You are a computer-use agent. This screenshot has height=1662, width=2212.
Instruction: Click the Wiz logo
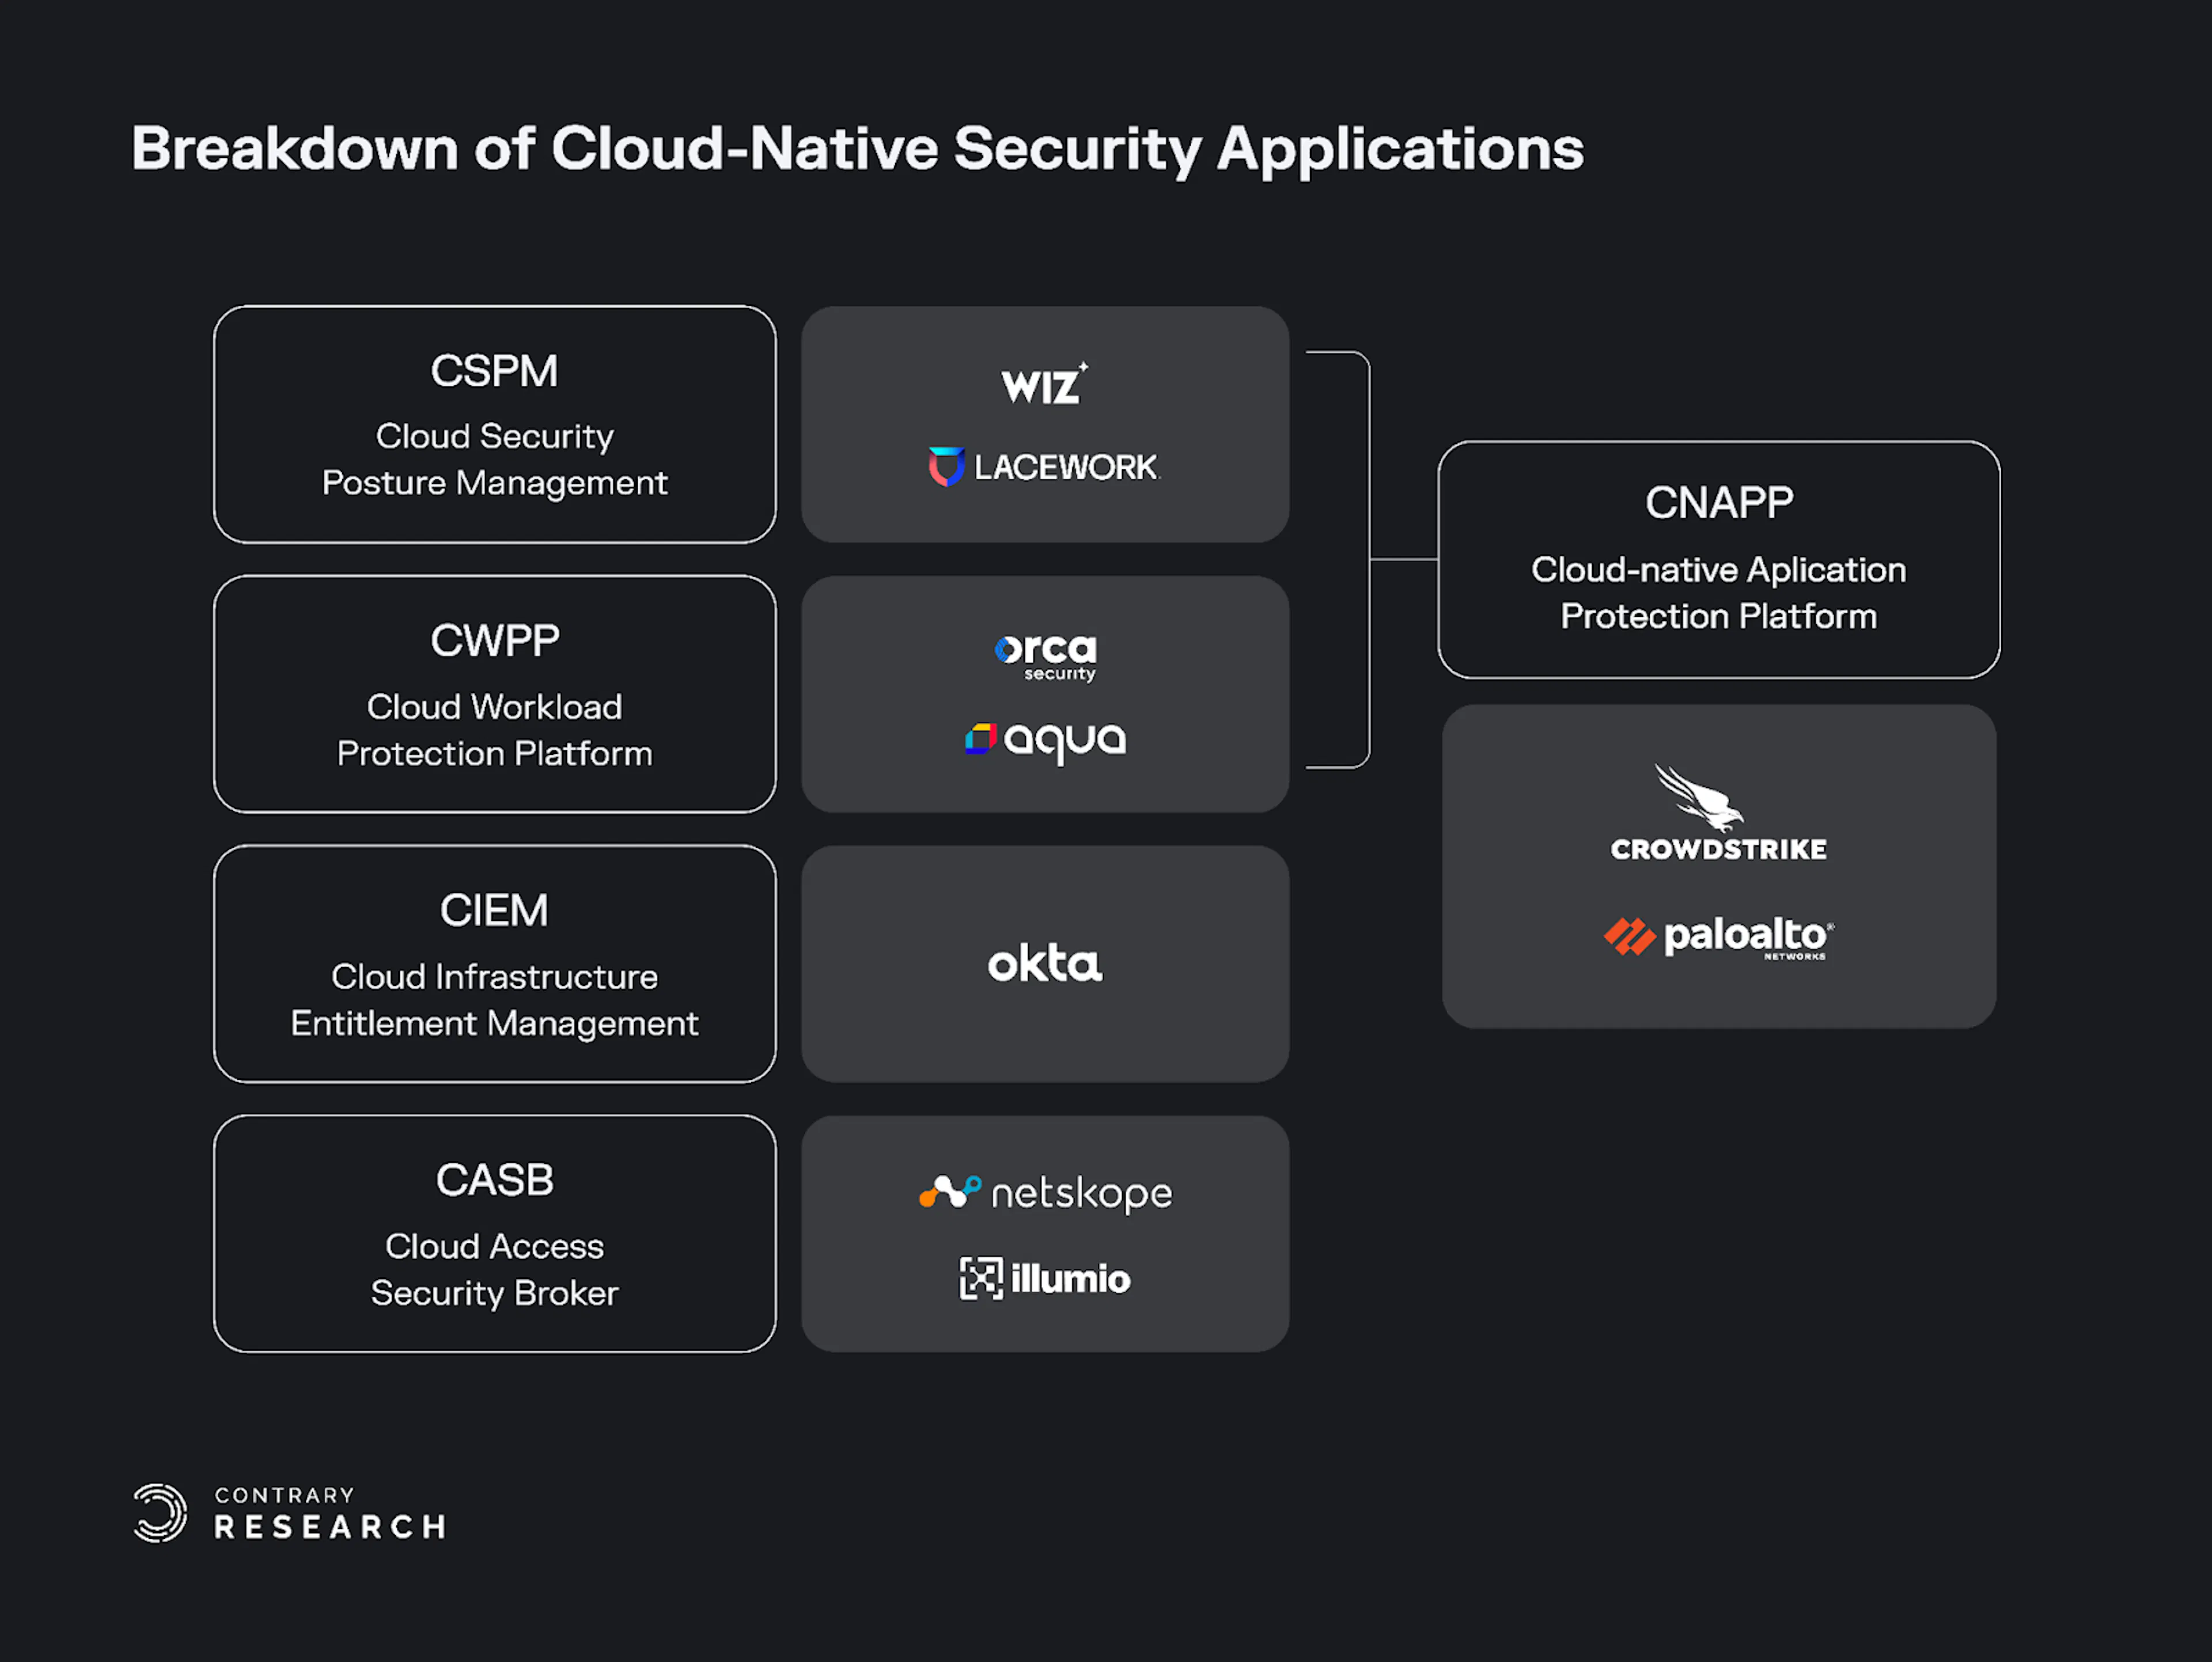[1045, 384]
